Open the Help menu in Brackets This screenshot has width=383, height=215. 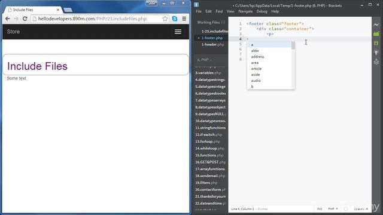(275, 11)
